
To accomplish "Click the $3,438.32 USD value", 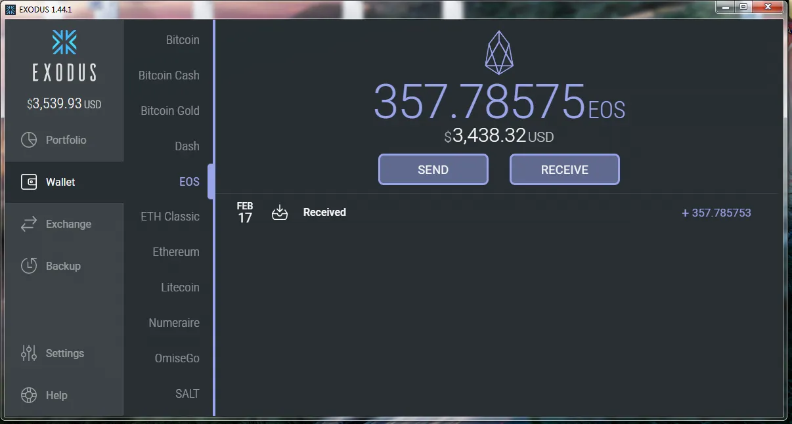I will click(499, 137).
